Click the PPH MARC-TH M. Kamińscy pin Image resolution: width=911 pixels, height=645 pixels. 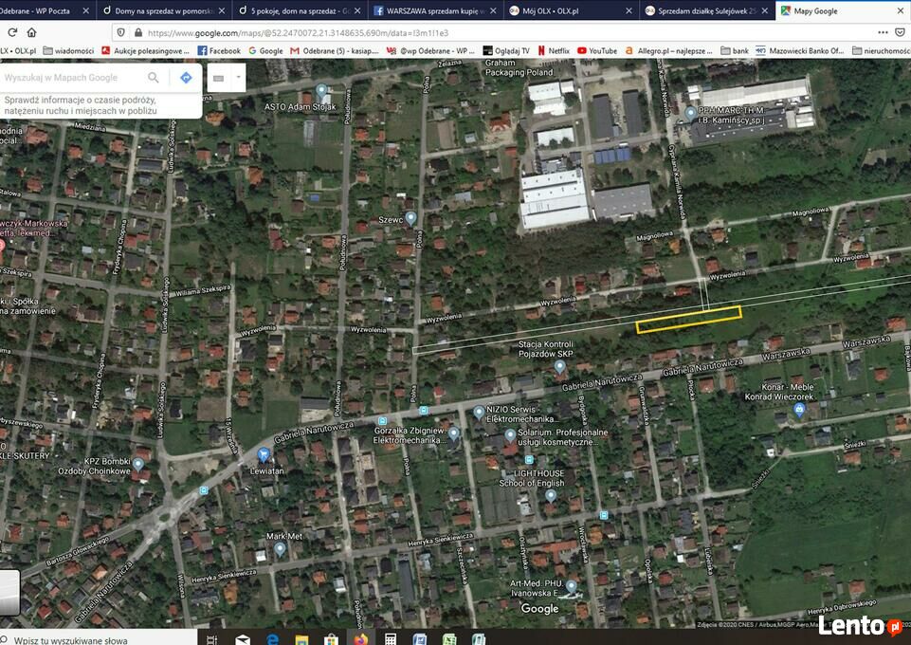point(690,113)
